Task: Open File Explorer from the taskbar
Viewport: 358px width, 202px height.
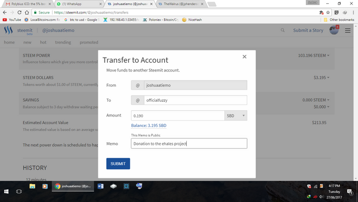Action: (32, 186)
